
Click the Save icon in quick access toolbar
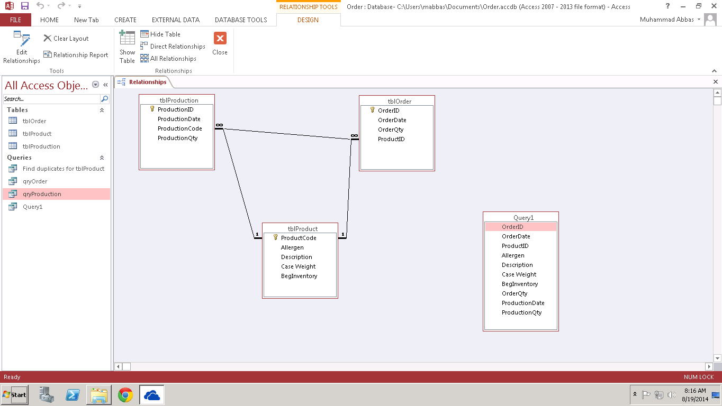pos(25,6)
